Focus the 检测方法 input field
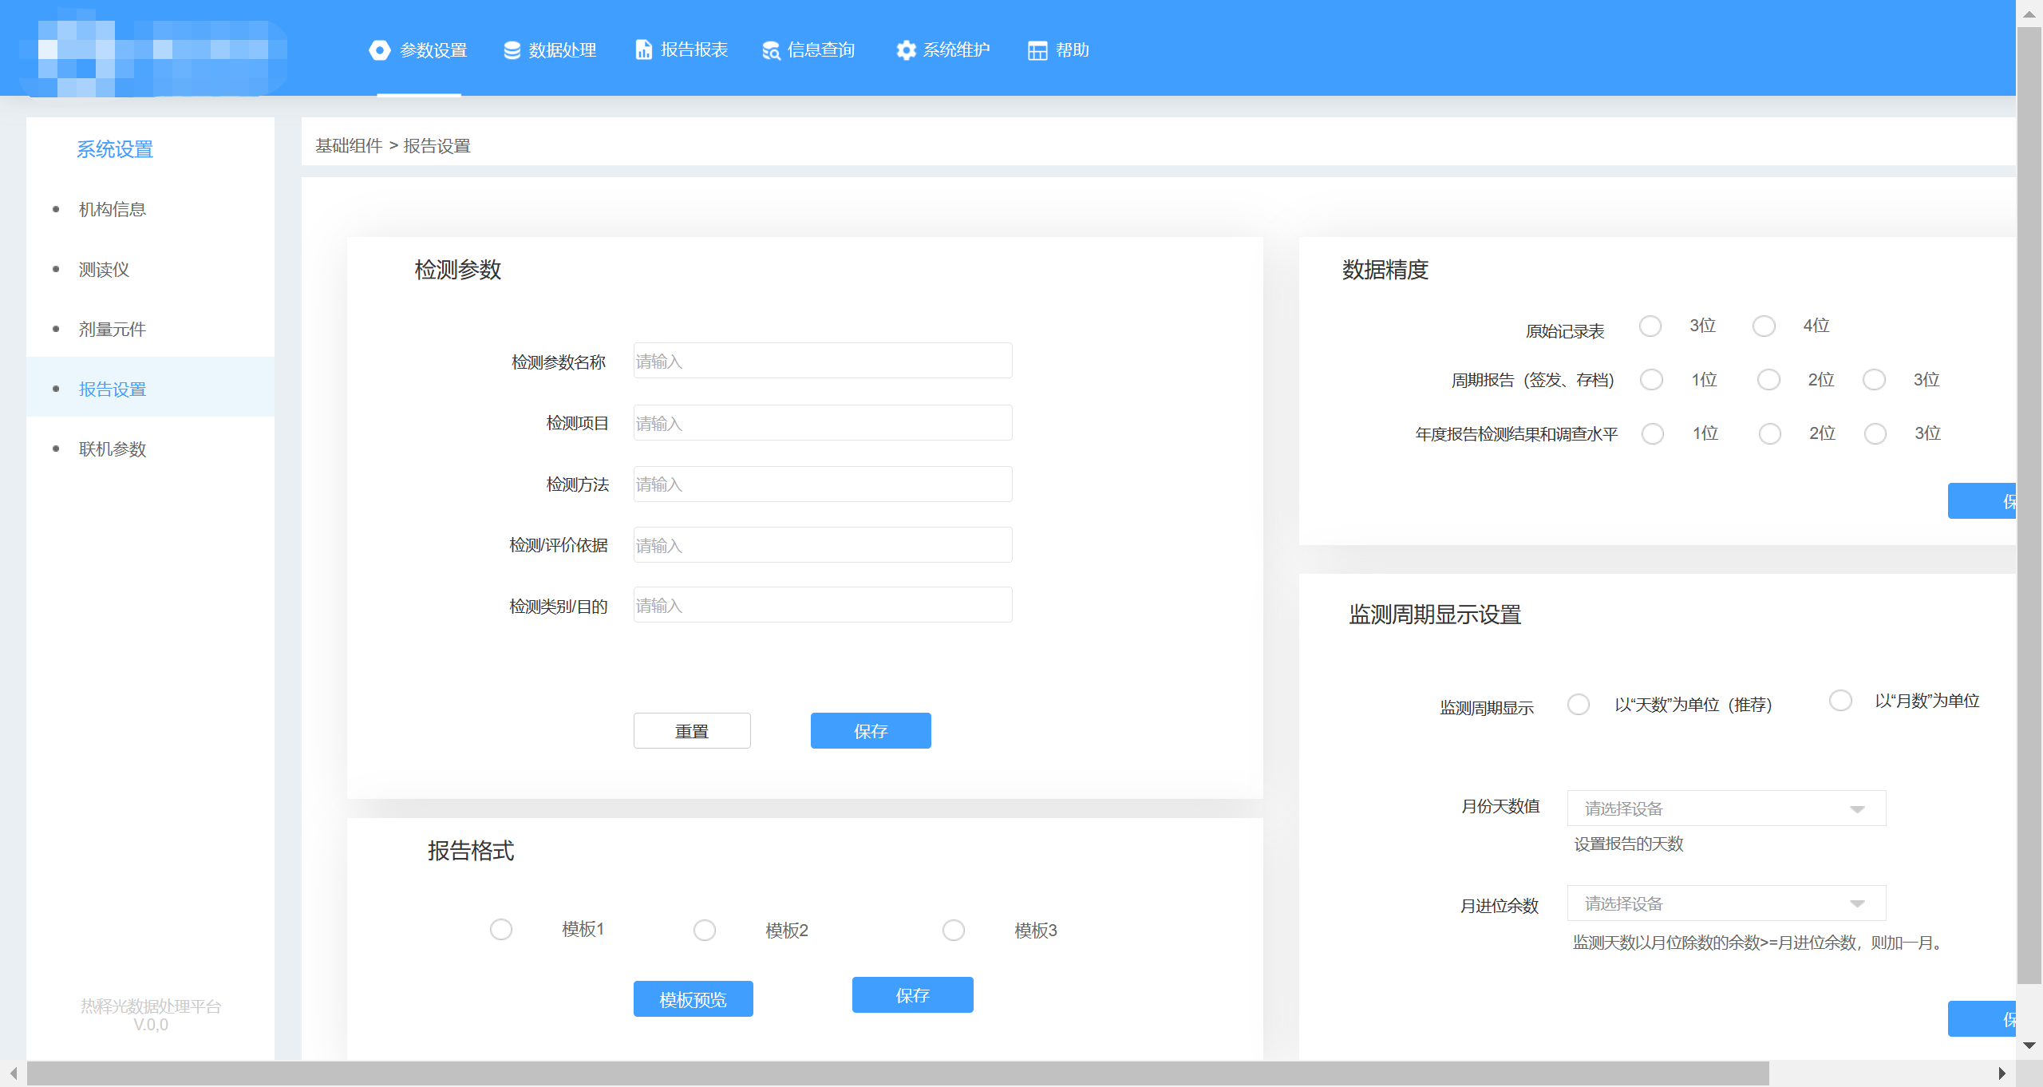The image size is (2043, 1087). [823, 484]
